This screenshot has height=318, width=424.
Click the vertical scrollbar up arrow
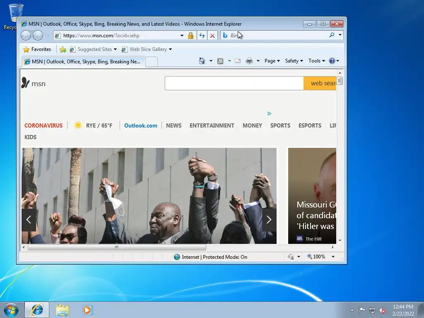340,73
